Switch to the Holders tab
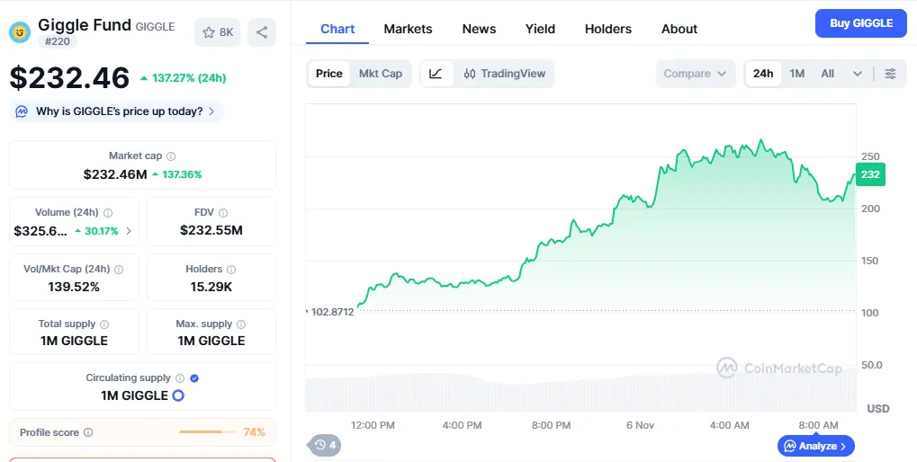The width and height of the screenshot is (917, 462). 607,29
